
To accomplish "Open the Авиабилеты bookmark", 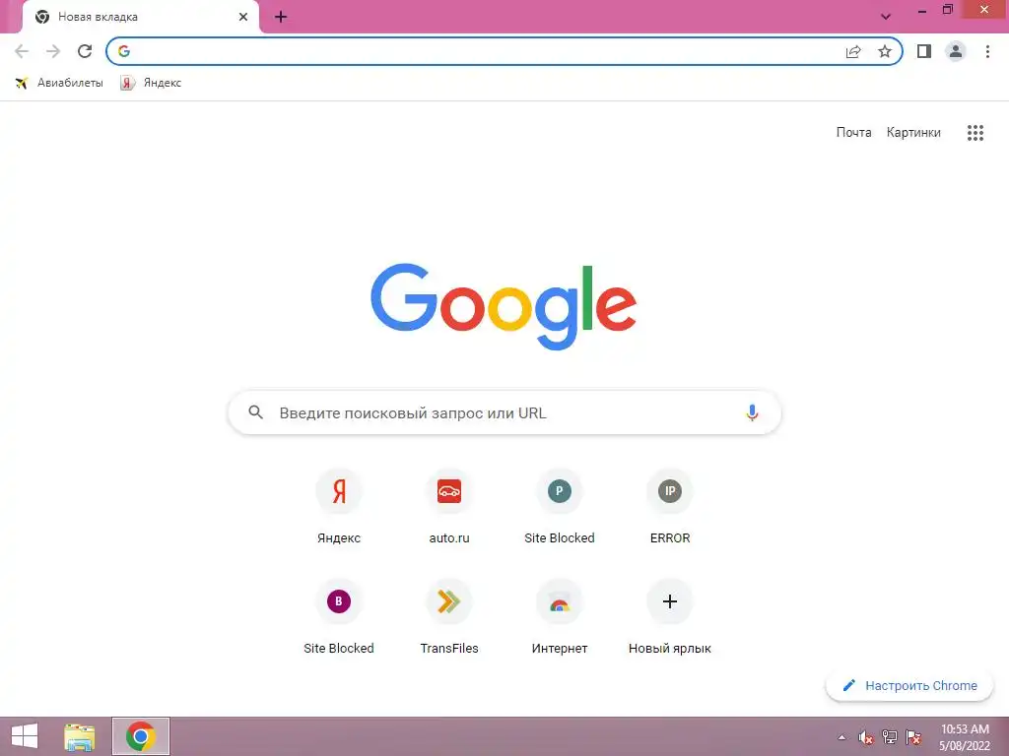I will tap(58, 83).
